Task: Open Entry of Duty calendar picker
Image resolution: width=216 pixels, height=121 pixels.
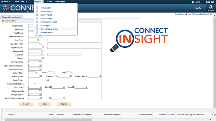Action: click(71, 76)
